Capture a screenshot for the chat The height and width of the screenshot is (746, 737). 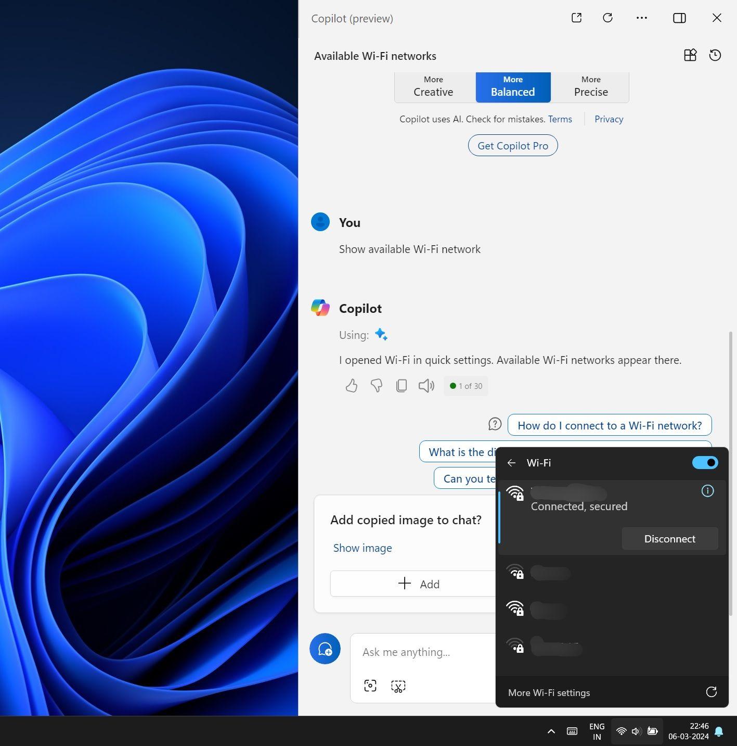pyautogui.click(x=398, y=686)
